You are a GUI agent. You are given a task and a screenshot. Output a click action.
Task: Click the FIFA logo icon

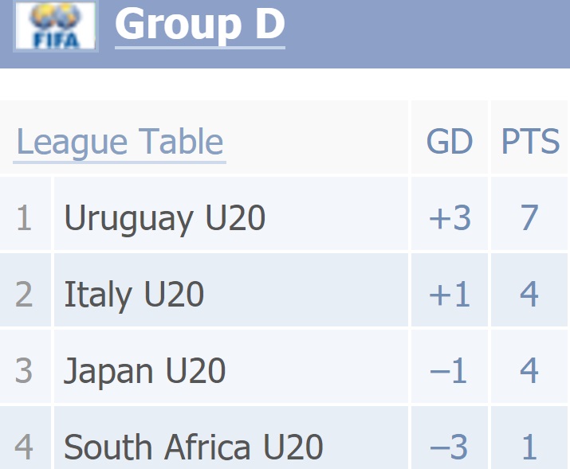(x=56, y=25)
